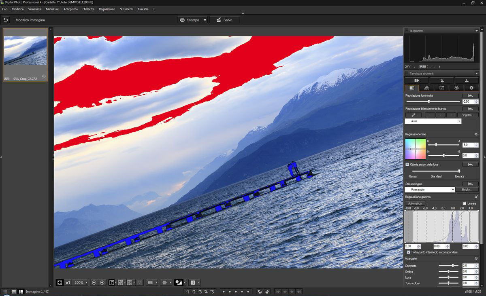Open the stamp tool in the palette
The height and width of the screenshot is (296, 486).
466,80
